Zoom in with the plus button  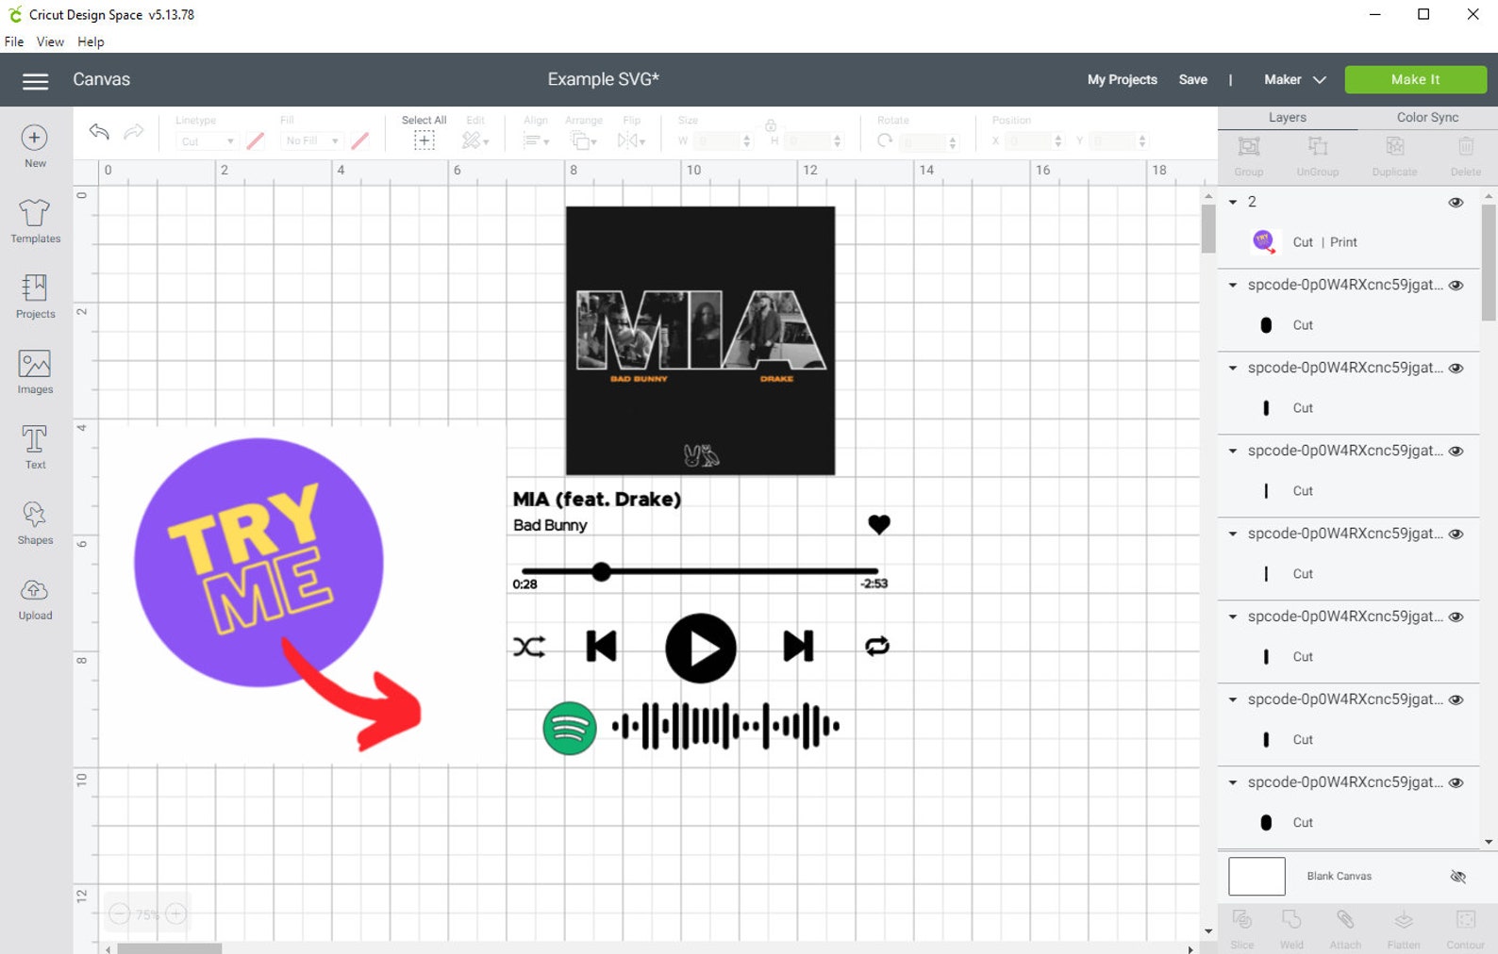click(x=176, y=913)
